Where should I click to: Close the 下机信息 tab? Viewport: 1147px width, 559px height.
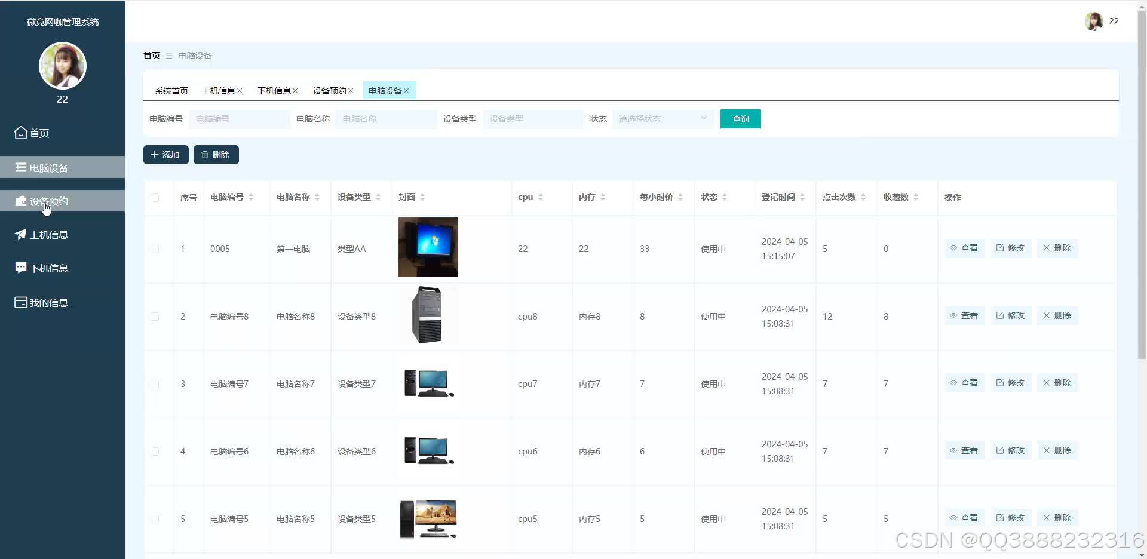click(x=295, y=91)
